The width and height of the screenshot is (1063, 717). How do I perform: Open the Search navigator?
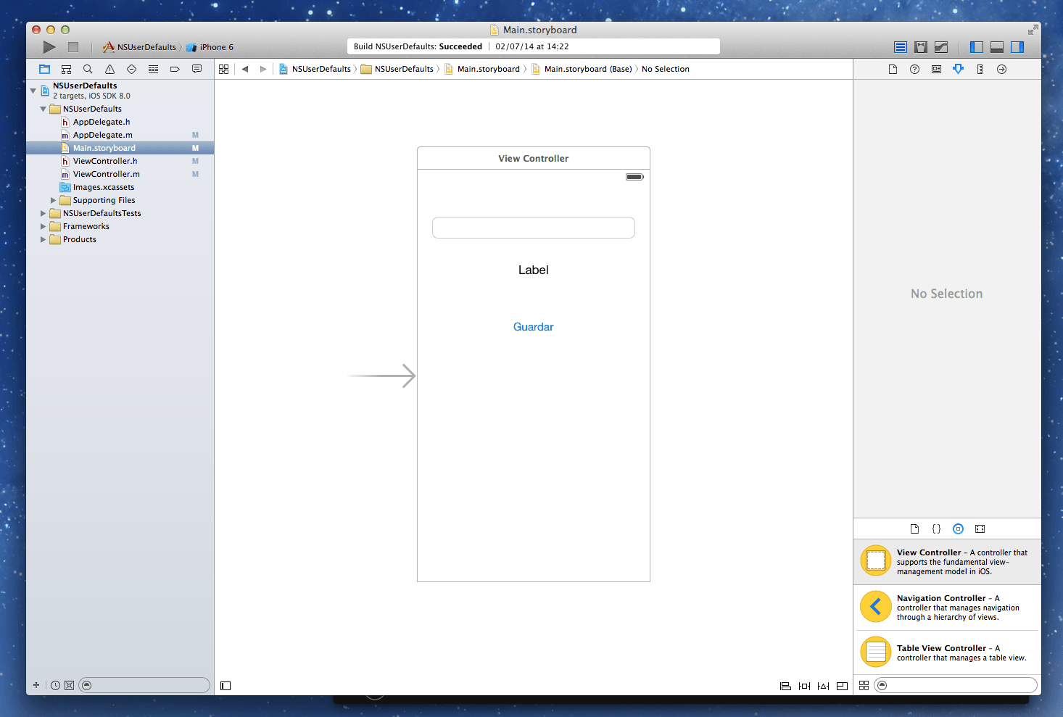(x=88, y=70)
